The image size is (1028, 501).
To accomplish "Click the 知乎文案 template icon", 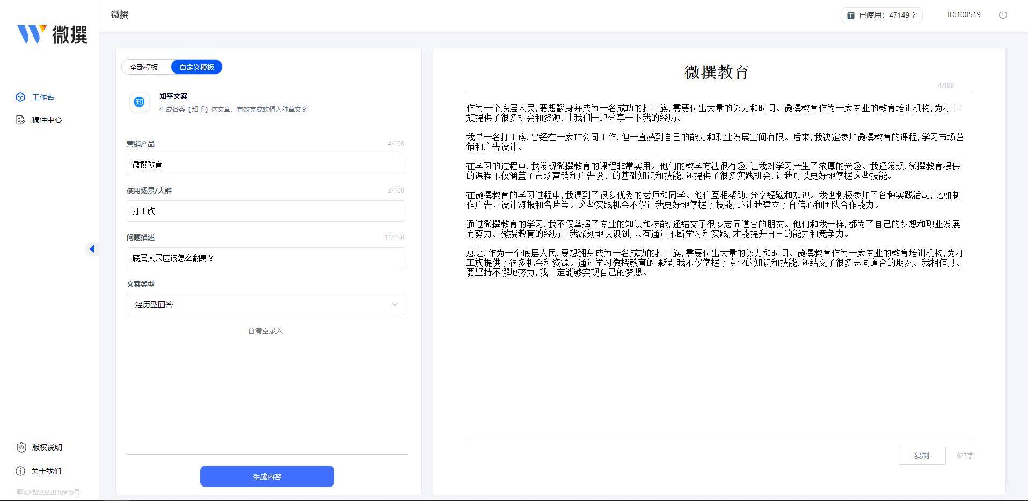I will 139,102.
